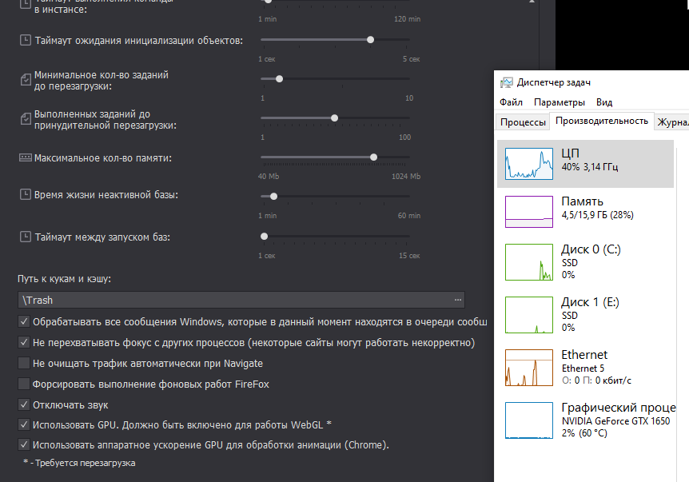The width and height of the screenshot is (689, 482).
Task: Select Диск 1 (E:) graph in Task Manager
Action: pos(529,315)
